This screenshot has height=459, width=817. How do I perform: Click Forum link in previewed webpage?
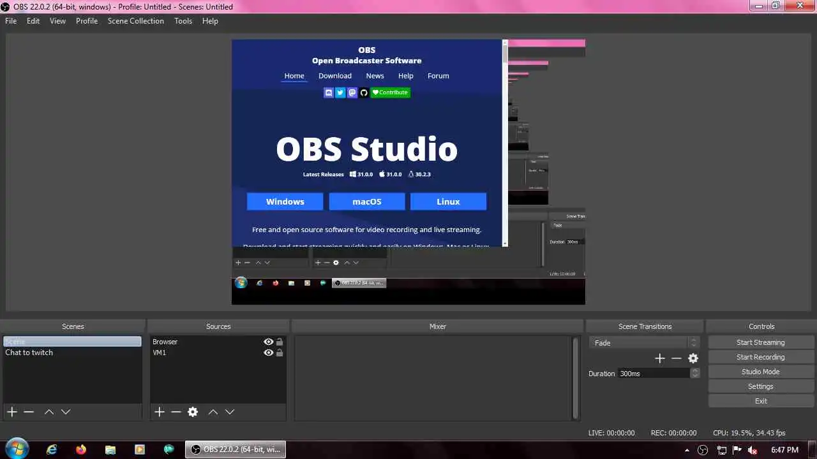438,76
